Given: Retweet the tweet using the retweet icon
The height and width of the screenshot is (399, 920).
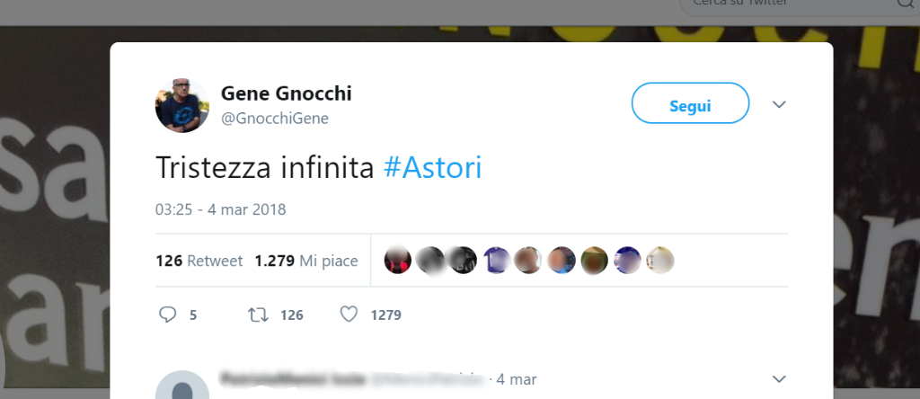Looking at the screenshot, I should [258, 315].
